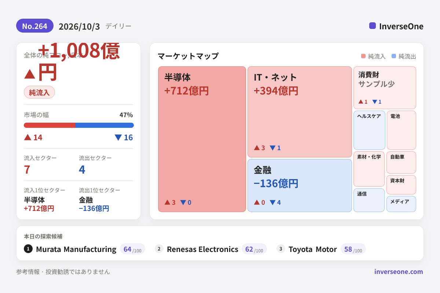This screenshot has width=440, height=293.
Task: Click the 参考情報 disclaimer text
Action: [63, 272]
